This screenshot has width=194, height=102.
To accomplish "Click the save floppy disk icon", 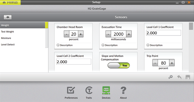I will [188, 77].
